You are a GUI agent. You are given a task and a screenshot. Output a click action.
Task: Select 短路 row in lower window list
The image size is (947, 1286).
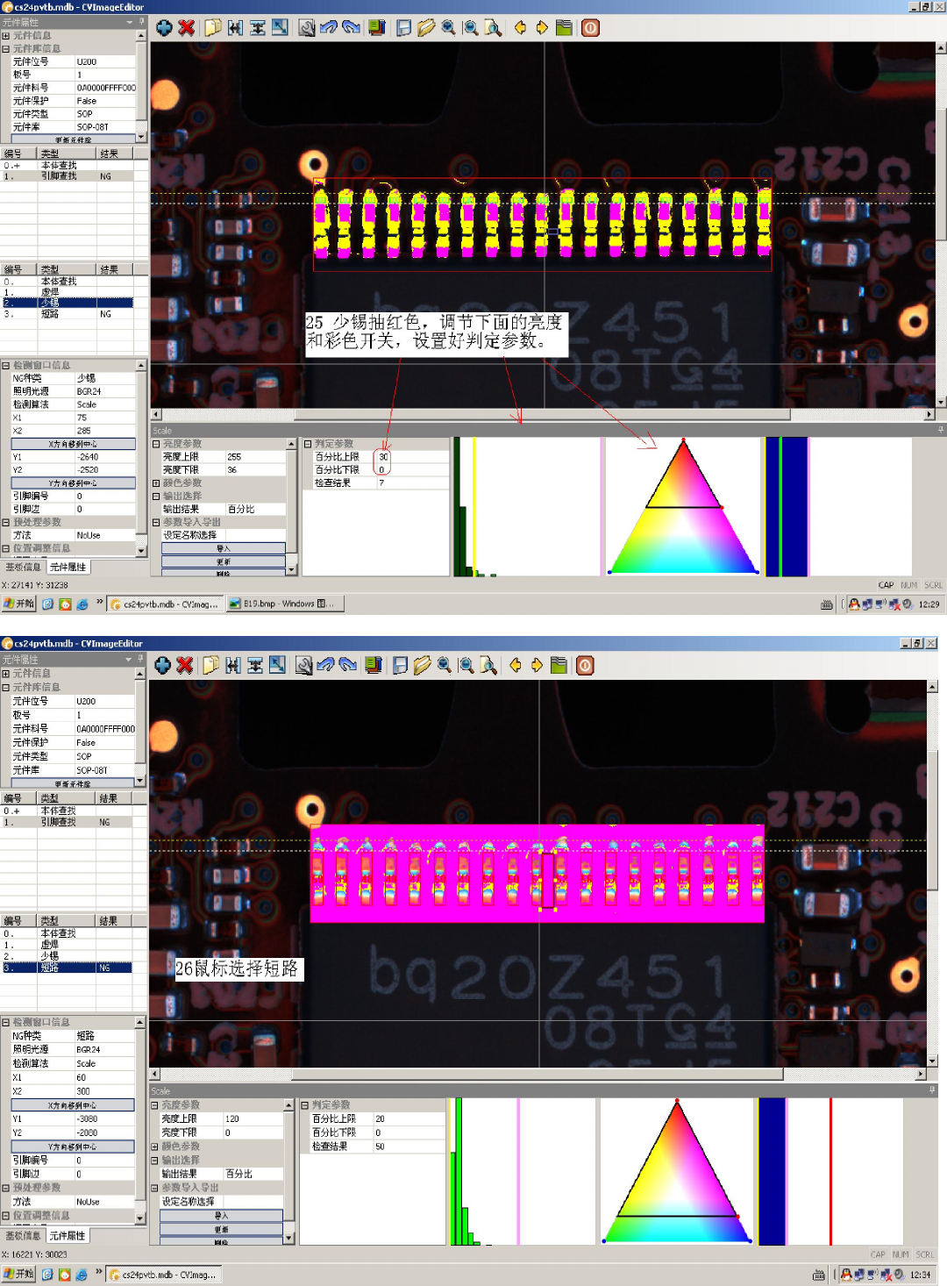click(x=67, y=968)
